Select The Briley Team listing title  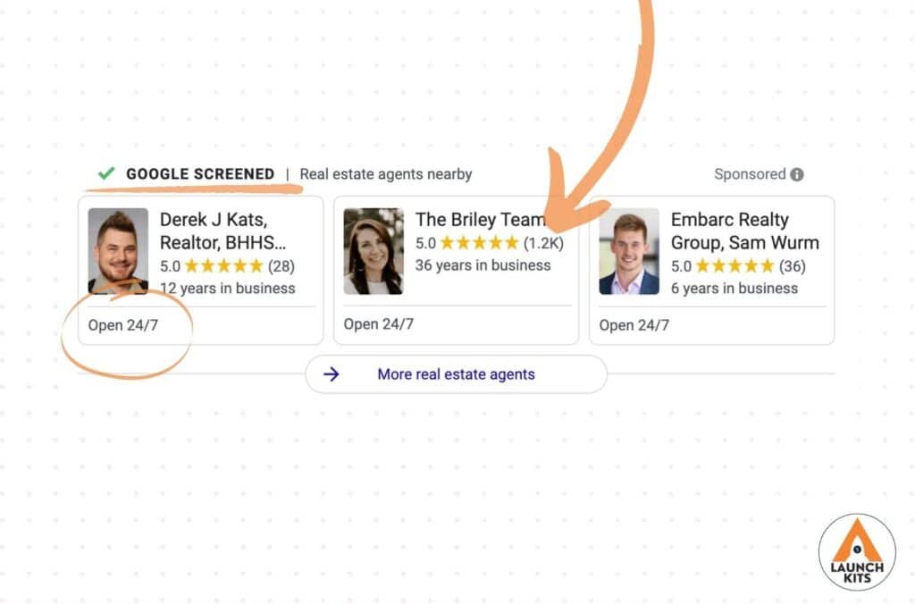480,220
